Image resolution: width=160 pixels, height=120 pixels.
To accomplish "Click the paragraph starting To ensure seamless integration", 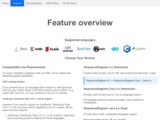I will 37,74.
